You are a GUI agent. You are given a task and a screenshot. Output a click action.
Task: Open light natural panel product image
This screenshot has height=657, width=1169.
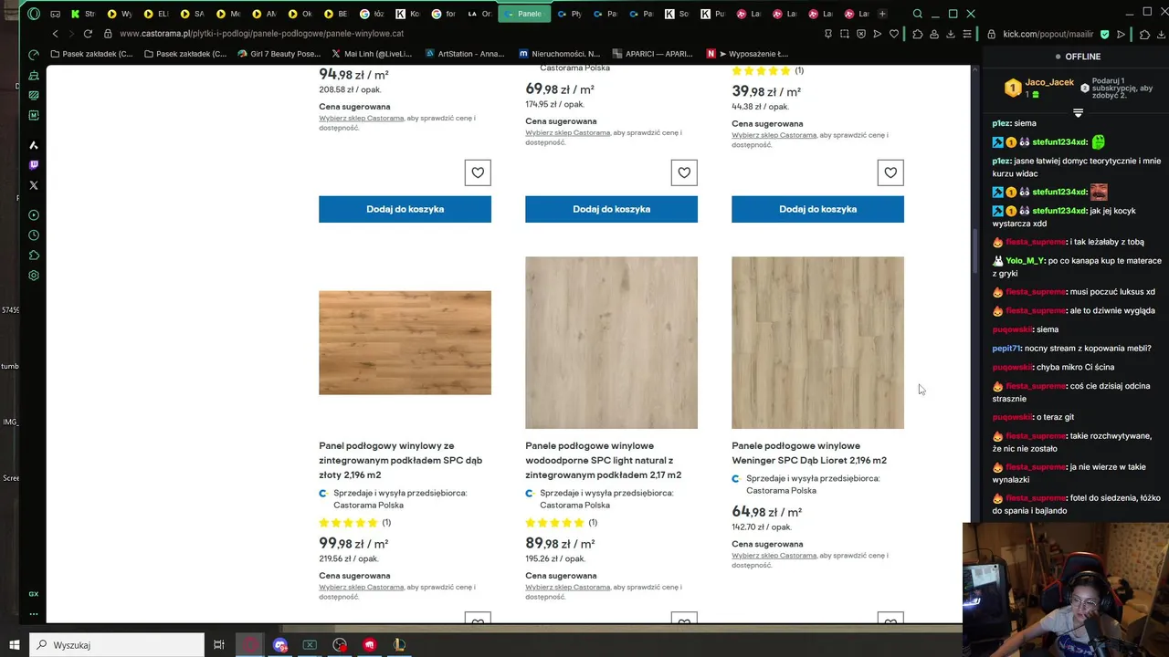[x=611, y=342]
